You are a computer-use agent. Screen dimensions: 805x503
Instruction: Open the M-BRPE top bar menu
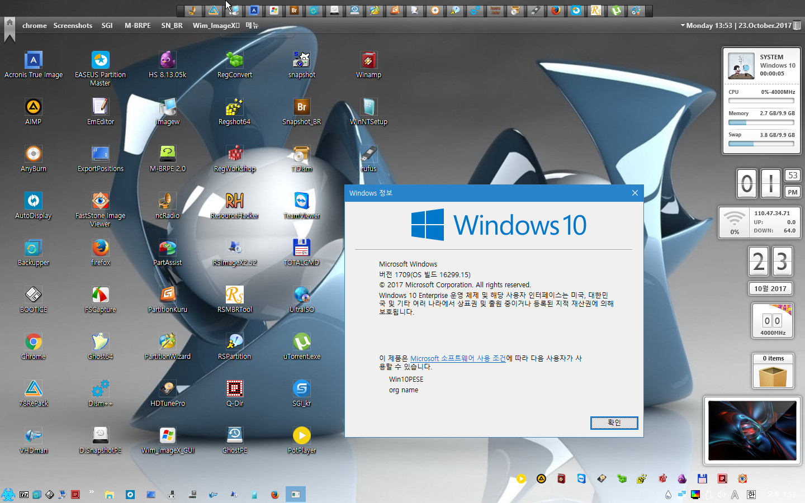pyautogui.click(x=138, y=26)
